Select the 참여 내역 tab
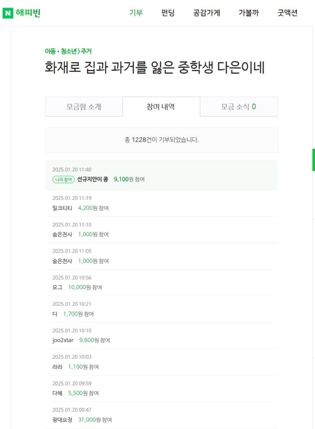The height and width of the screenshot is (429, 315). [161, 107]
